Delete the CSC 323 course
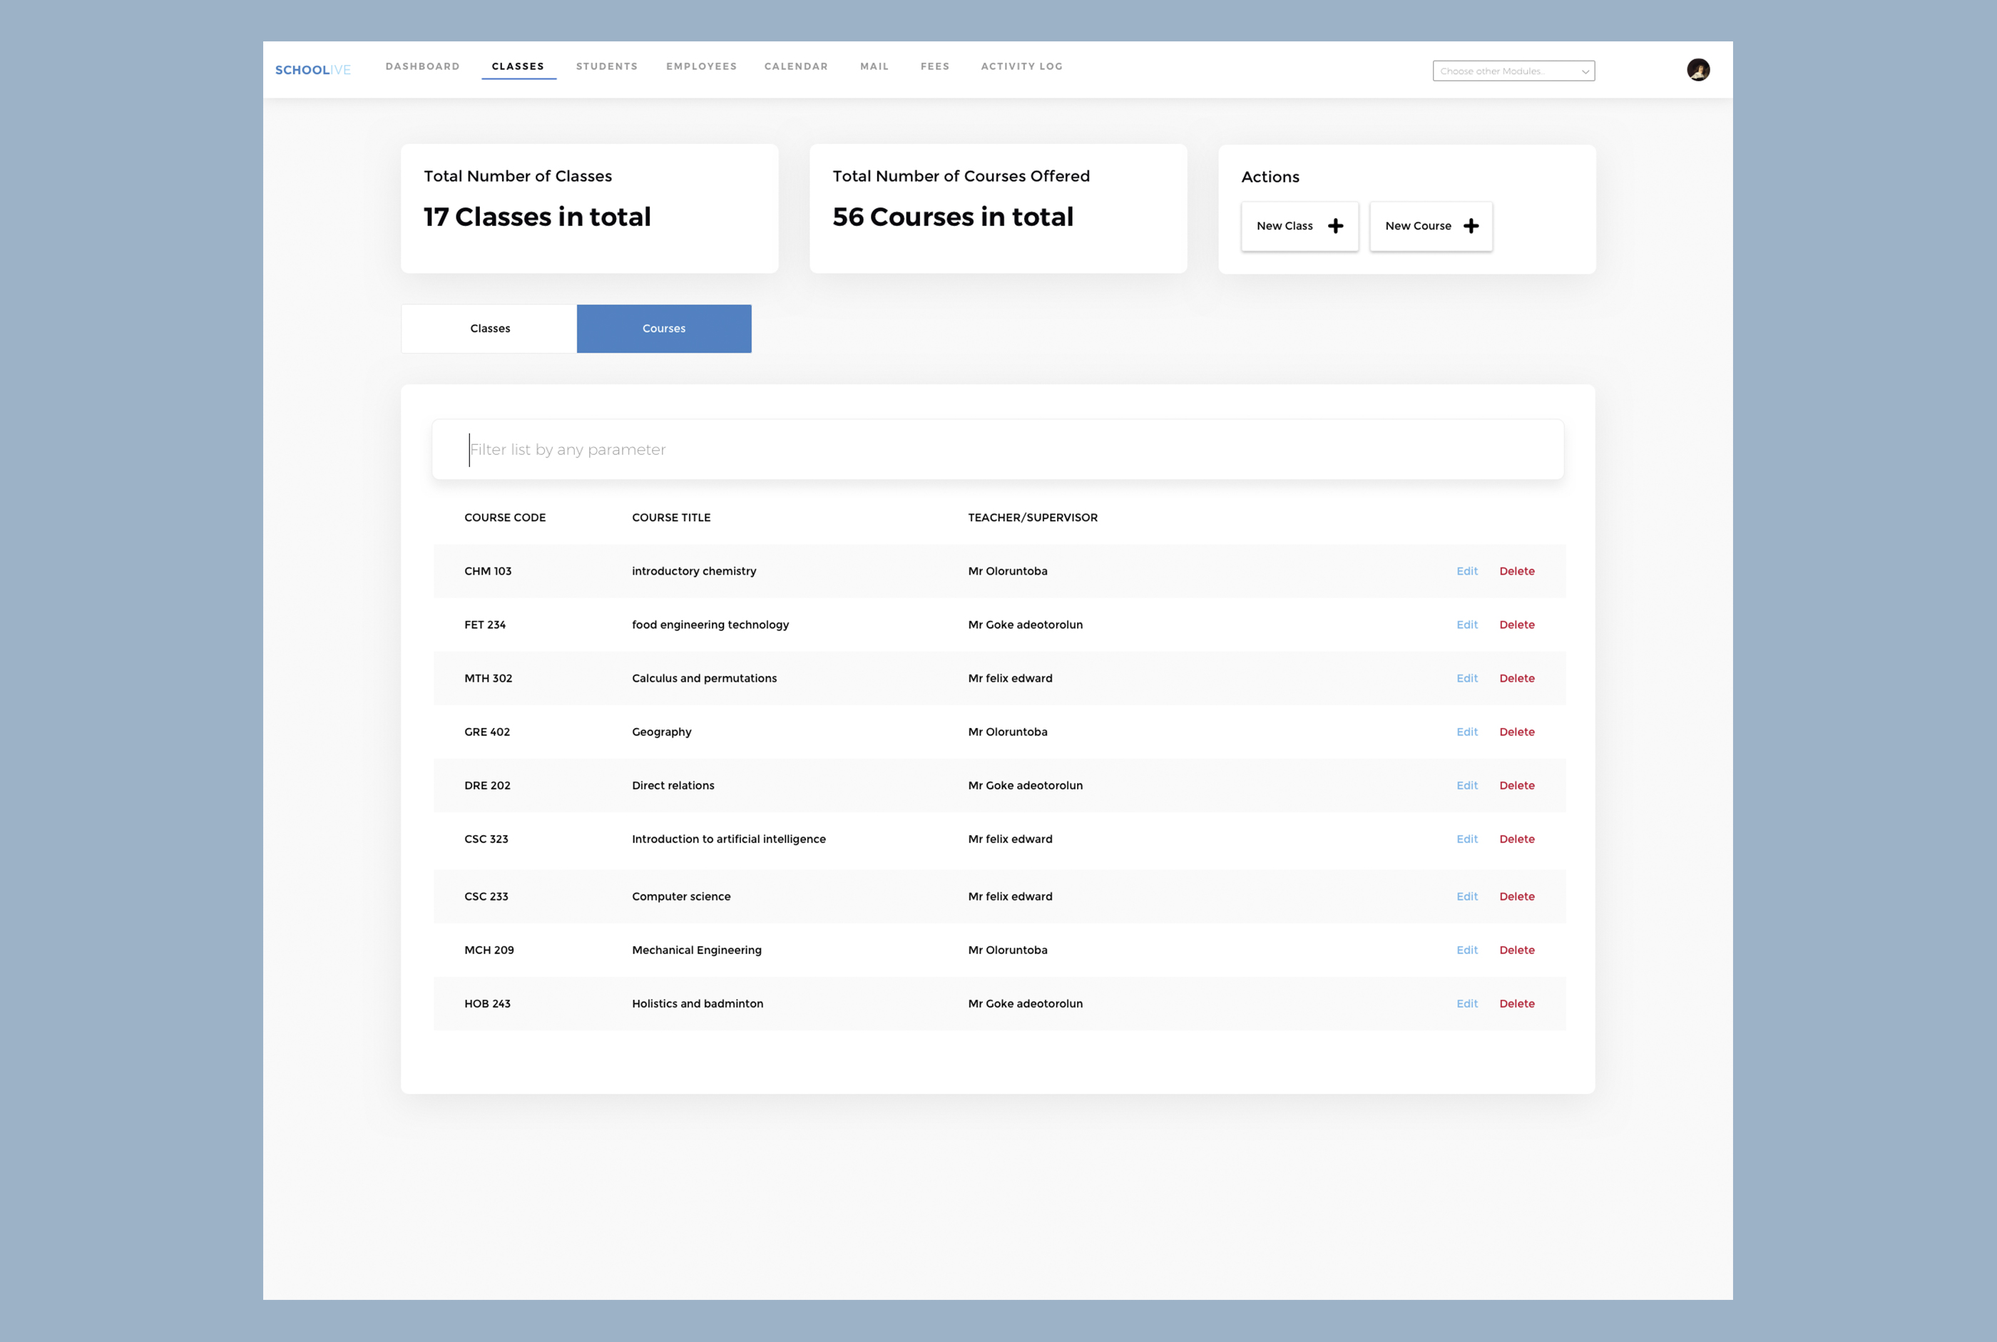 (x=1517, y=839)
